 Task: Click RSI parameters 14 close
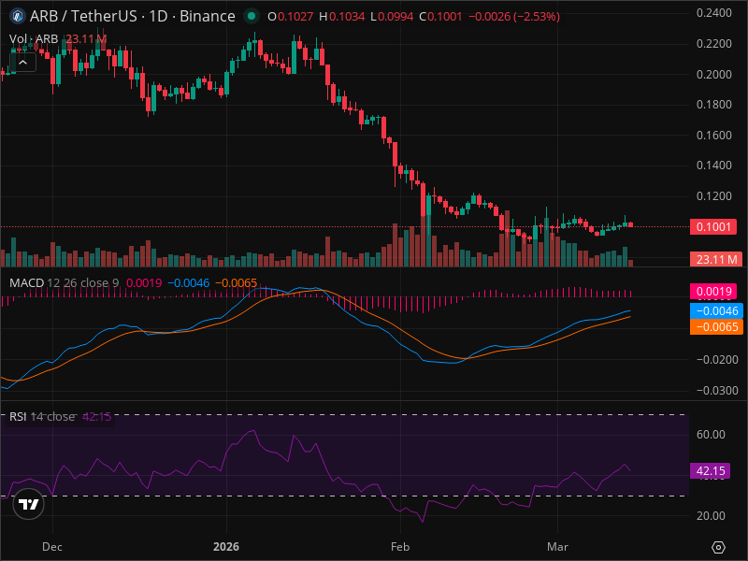52,416
